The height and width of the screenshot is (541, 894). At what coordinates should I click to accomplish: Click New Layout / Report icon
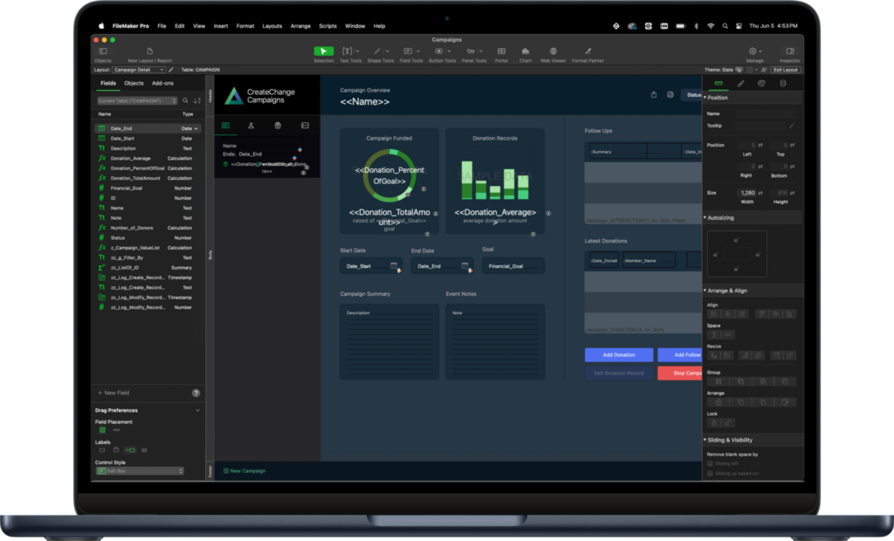[x=149, y=51]
